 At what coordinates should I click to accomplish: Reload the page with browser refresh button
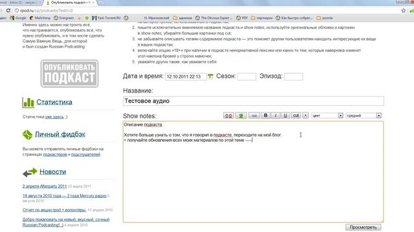pos(8,10)
